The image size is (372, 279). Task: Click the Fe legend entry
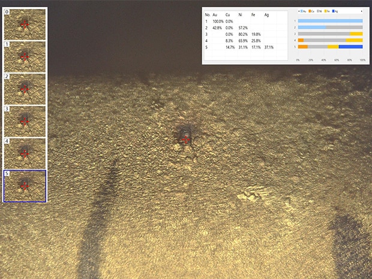(x=327, y=11)
